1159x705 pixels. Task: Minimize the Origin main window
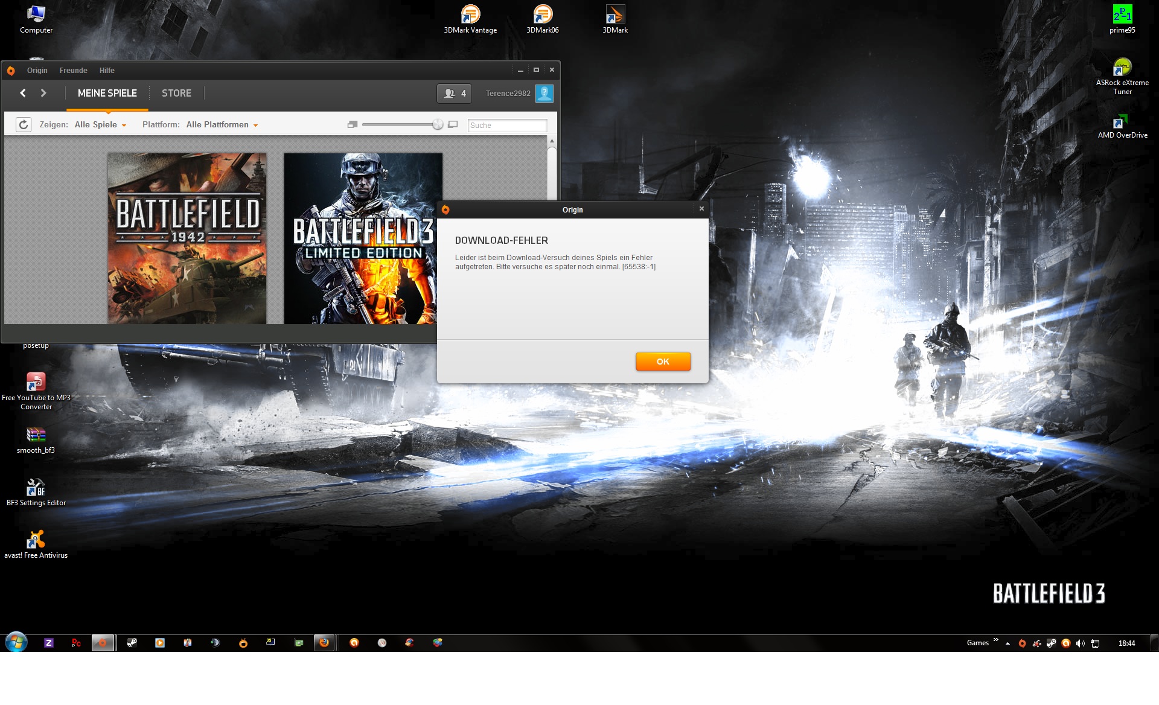[520, 70]
